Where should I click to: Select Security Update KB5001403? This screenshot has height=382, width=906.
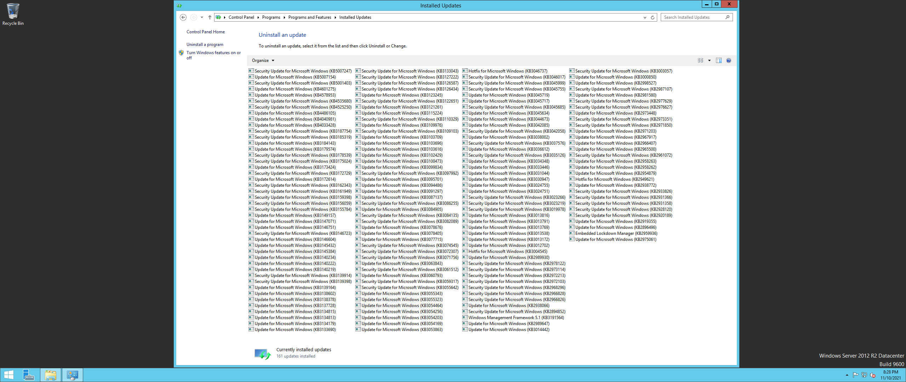point(300,83)
